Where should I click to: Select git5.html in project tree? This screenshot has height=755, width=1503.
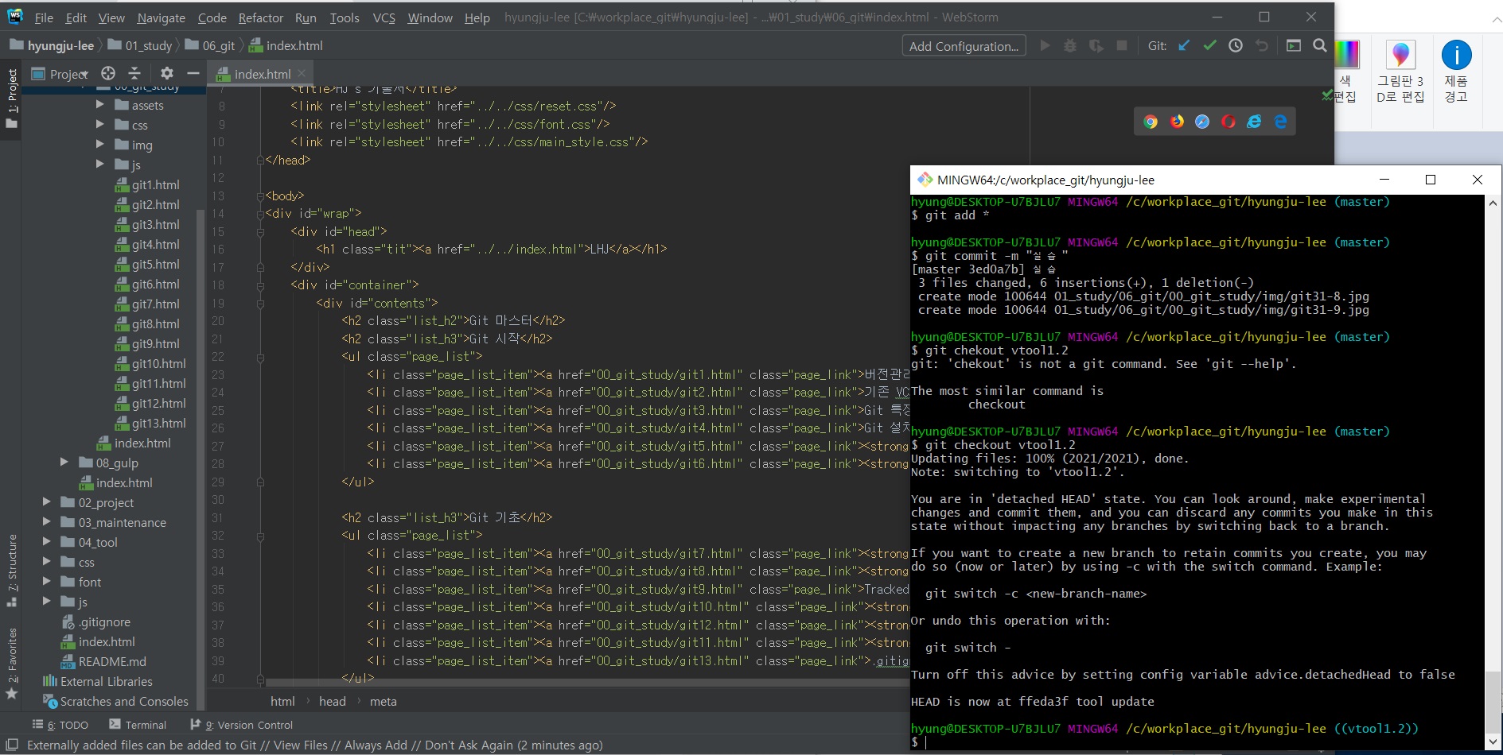(x=155, y=264)
